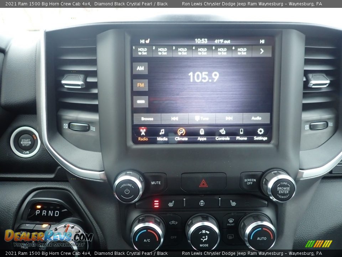Open the Climate screen icon
The height and width of the screenshot is (257, 342).
(181, 134)
